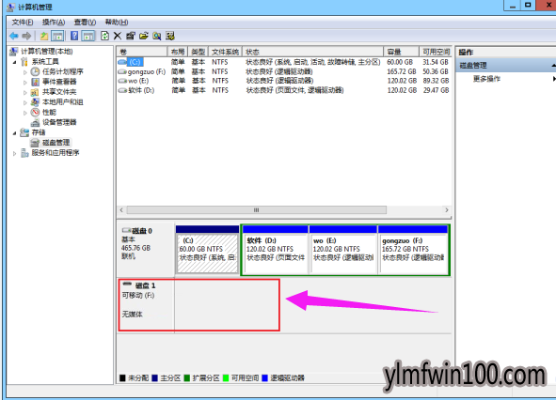556x400 pixels.
Task: Select the 软件 (D:) partition block
Action: tap(276, 250)
